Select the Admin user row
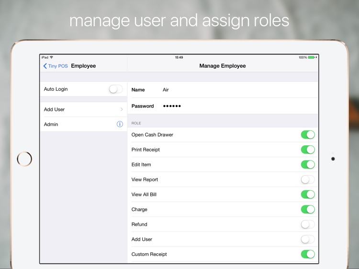359x269 pixels. [83, 124]
